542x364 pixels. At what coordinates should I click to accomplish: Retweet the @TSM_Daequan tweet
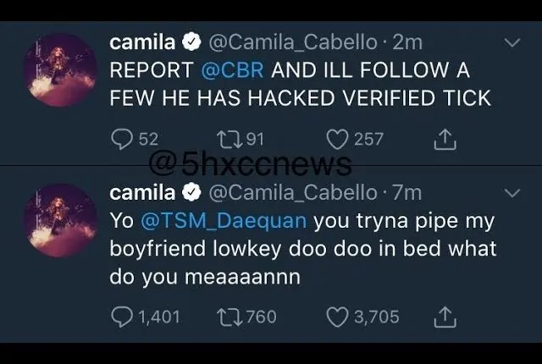point(230,317)
